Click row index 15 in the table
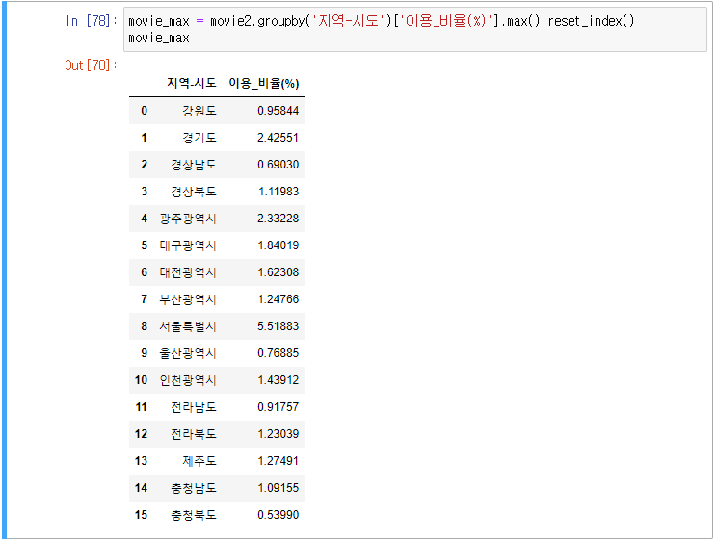The width and height of the screenshot is (717, 542). (x=141, y=515)
